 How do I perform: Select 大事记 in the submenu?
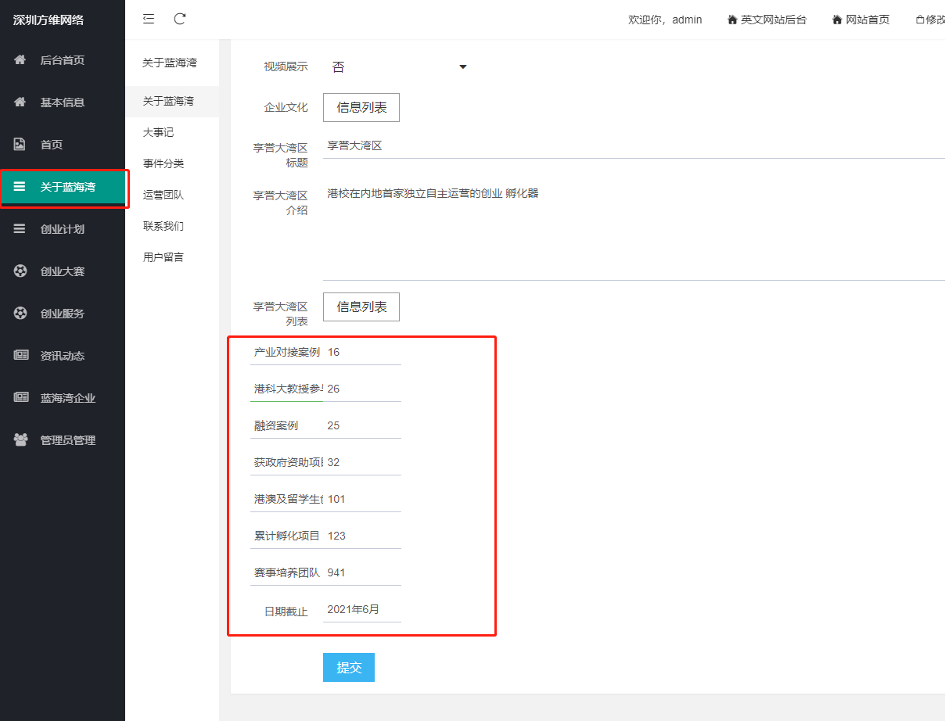[158, 133]
